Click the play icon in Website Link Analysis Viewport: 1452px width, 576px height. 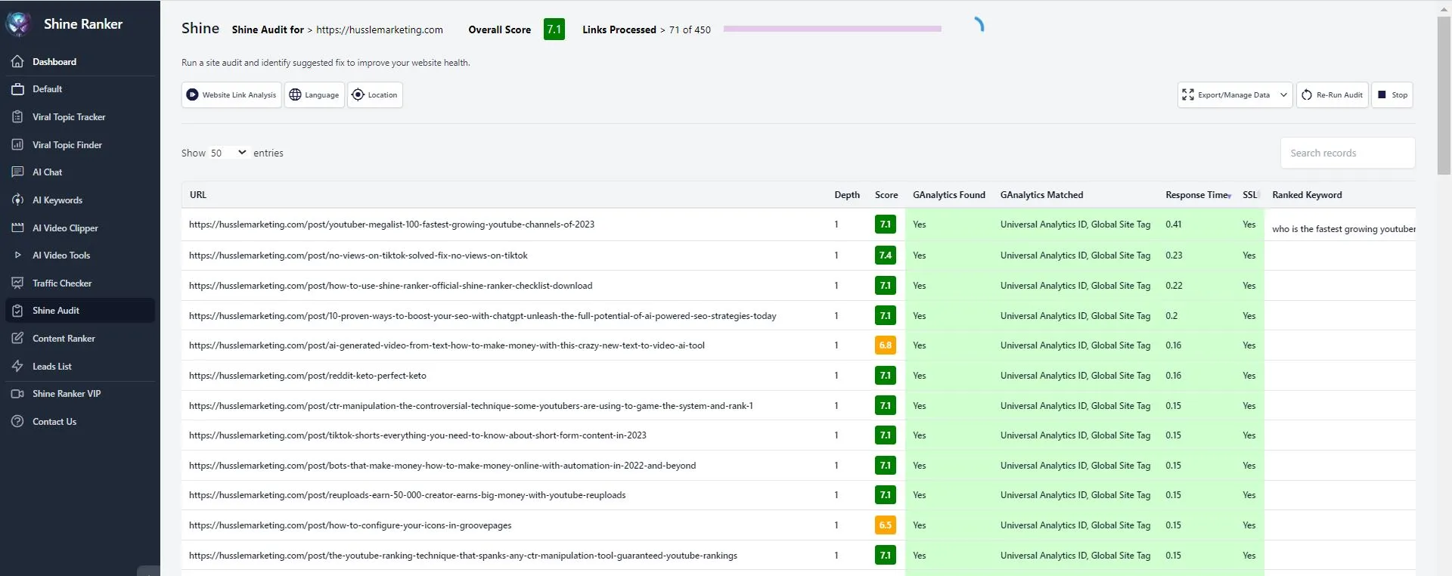pos(192,95)
